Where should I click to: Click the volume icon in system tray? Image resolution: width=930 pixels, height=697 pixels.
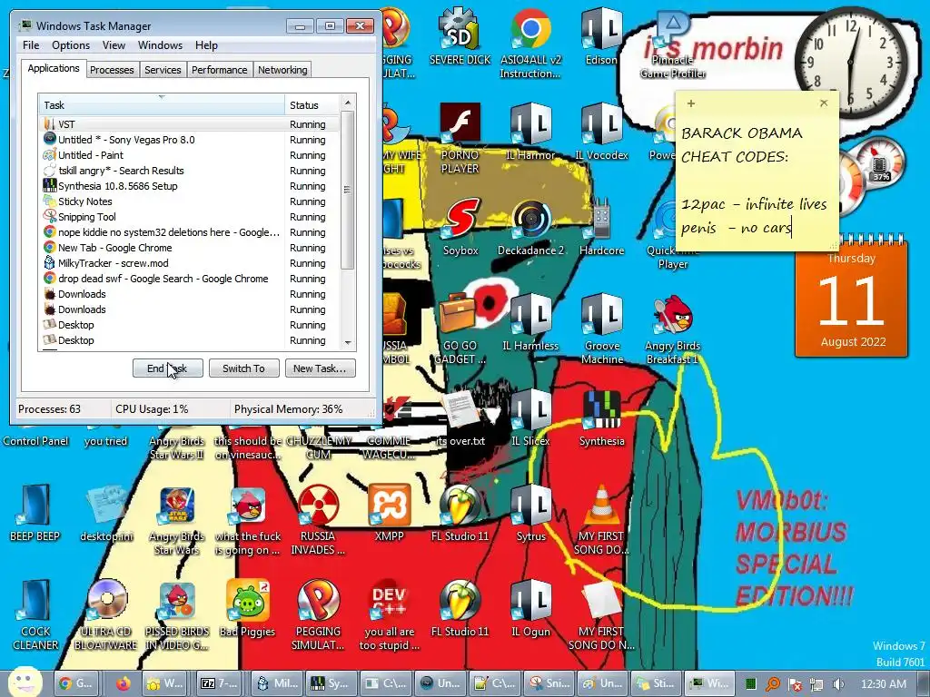click(838, 684)
